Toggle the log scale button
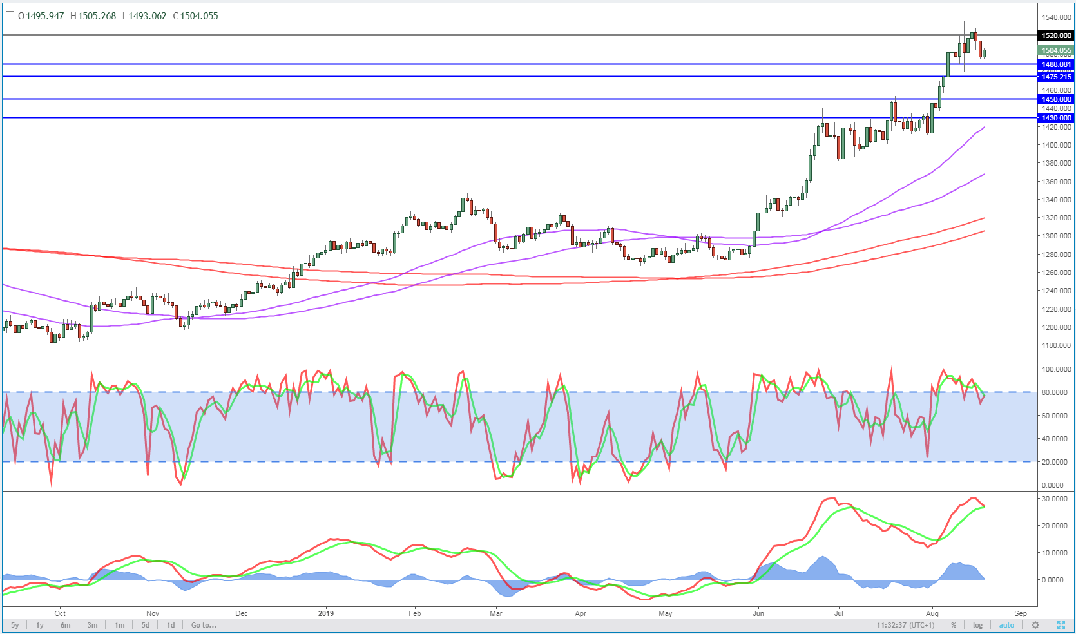 (x=978, y=625)
